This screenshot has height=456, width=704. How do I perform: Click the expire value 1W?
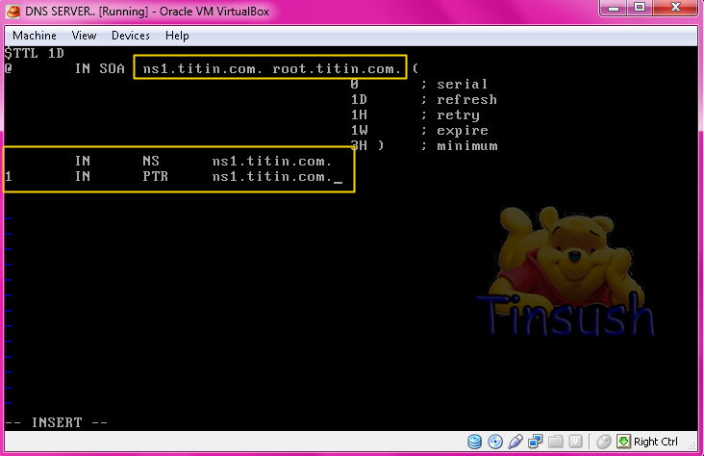pyautogui.click(x=359, y=130)
